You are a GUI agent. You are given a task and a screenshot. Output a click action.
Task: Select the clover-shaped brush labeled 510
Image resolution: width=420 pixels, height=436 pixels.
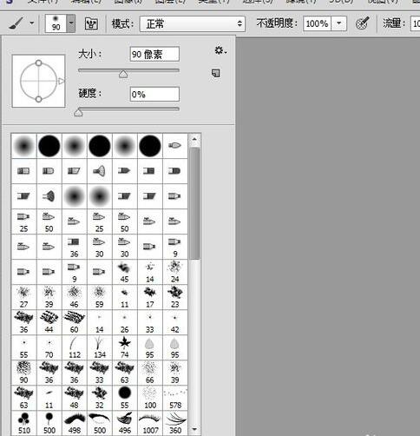coord(23,423)
